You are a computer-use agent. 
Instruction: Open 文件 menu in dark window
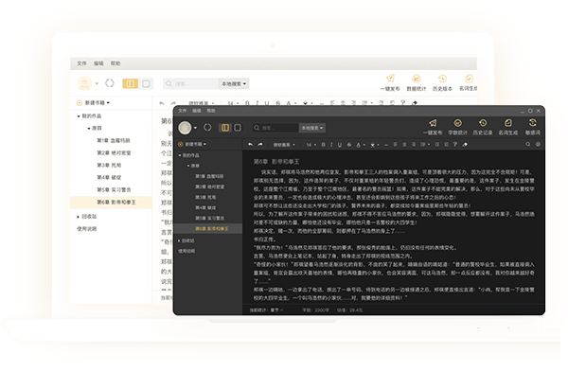[x=182, y=111]
